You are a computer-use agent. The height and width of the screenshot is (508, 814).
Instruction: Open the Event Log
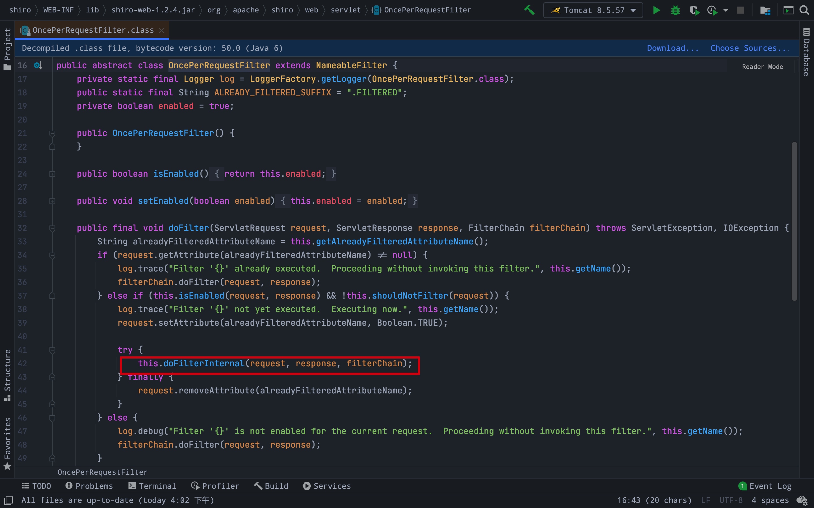[x=765, y=486]
